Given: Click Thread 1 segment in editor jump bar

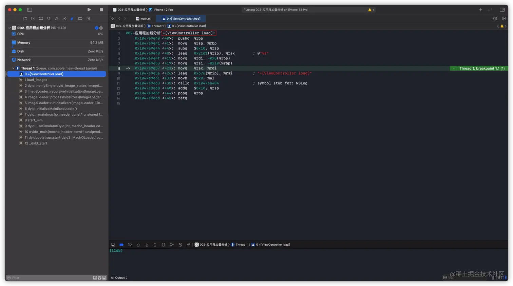Looking at the screenshot, I should tap(155, 26).
